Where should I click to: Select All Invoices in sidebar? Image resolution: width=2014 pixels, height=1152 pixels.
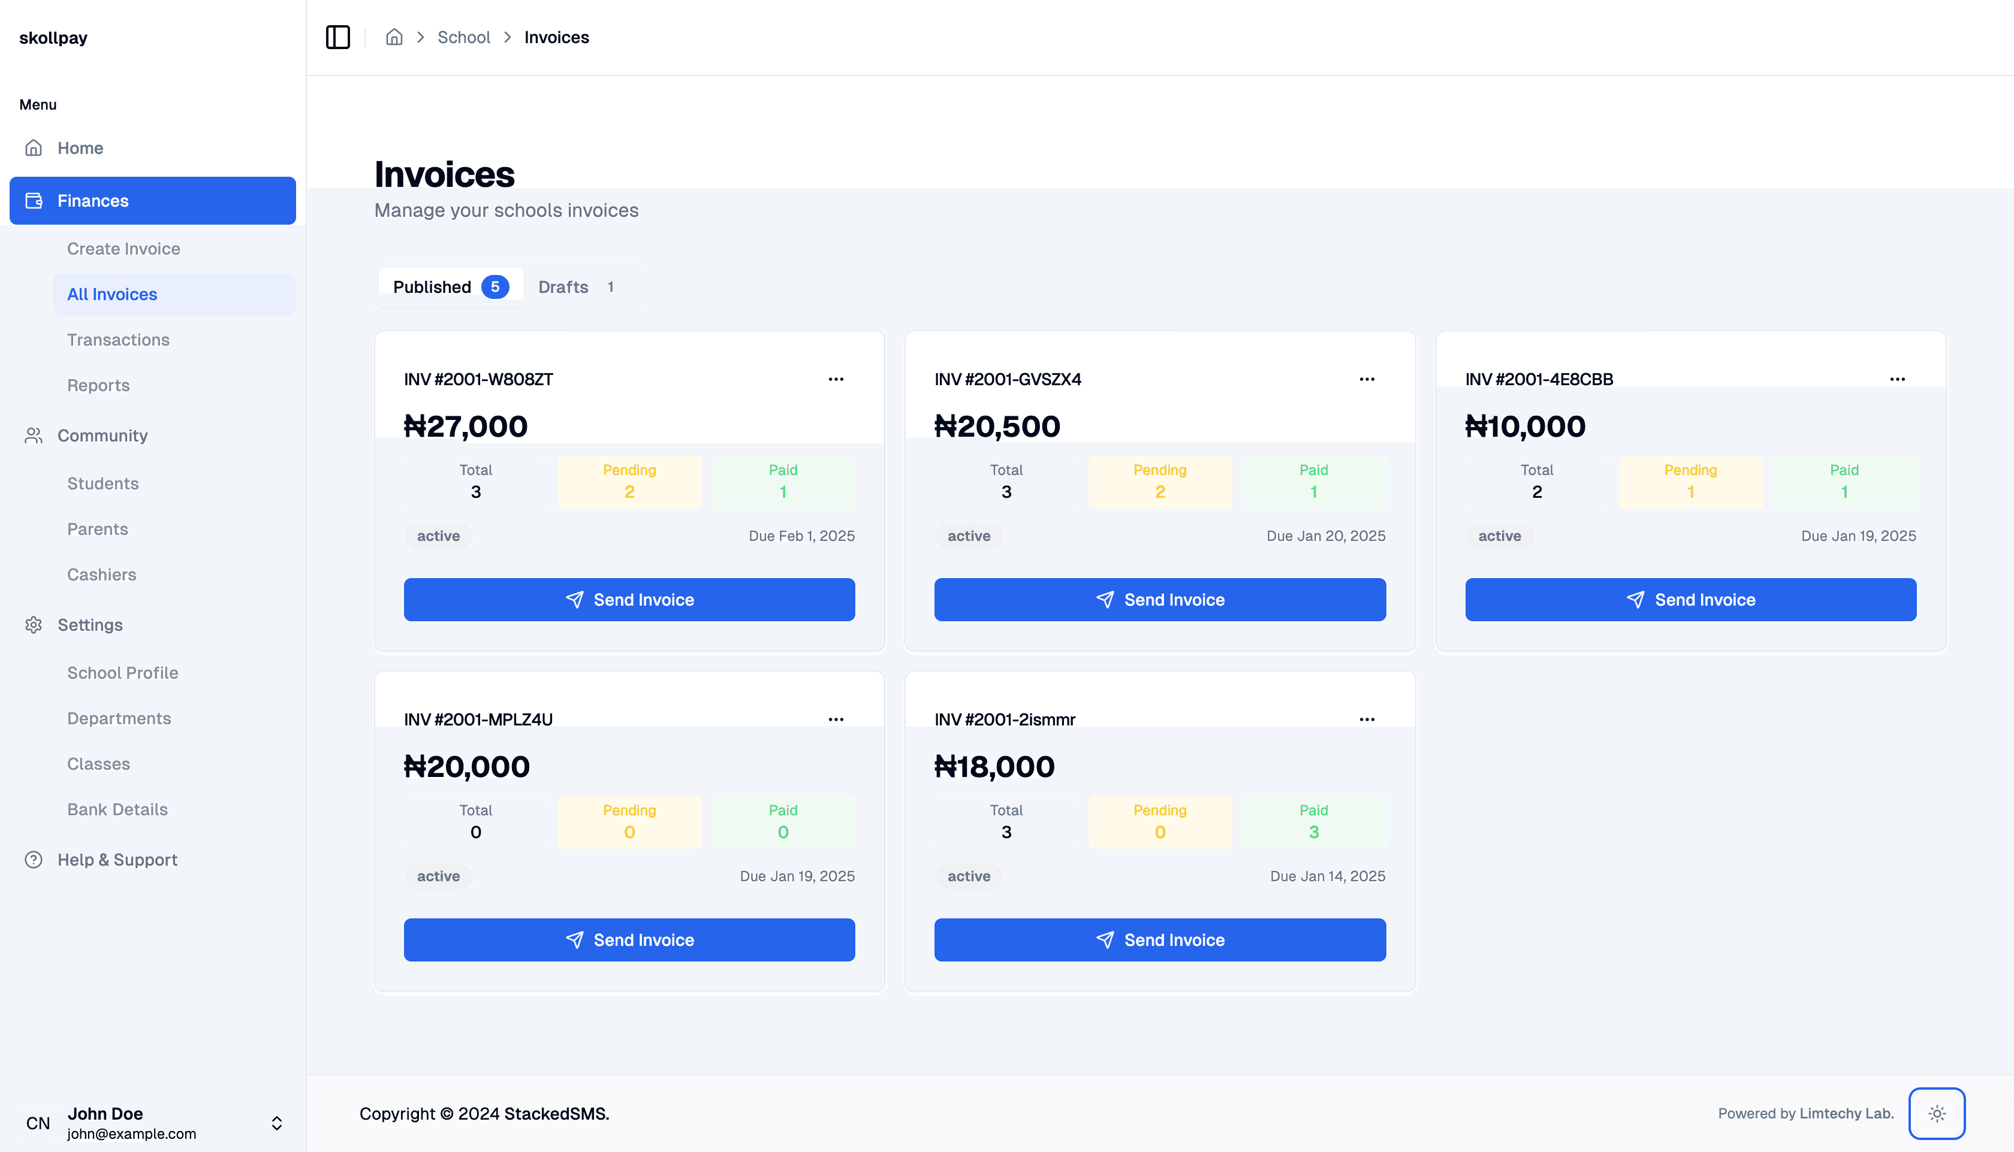(x=174, y=294)
